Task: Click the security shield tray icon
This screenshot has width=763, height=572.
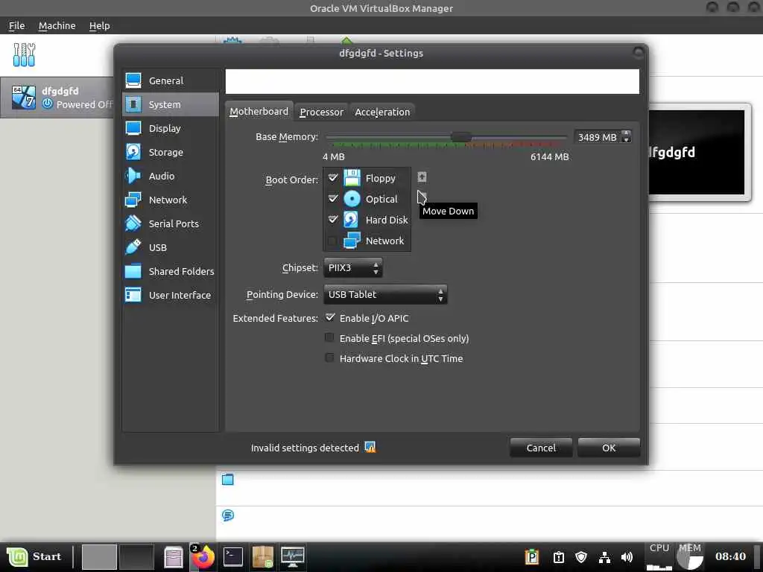Action: point(581,557)
